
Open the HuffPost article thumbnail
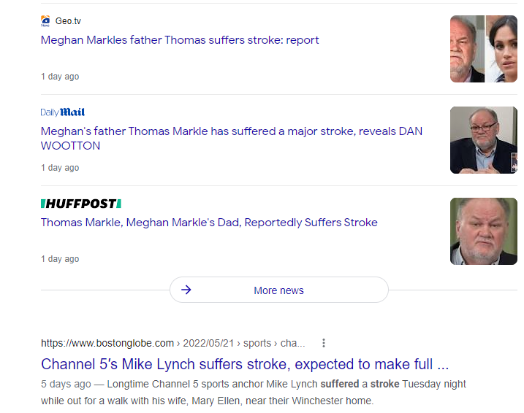click(x=484, y=231)
